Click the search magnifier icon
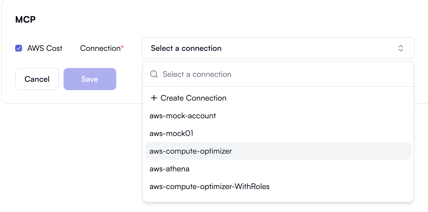Viewport: 428px width, 212px height. (x=154, y=74)
